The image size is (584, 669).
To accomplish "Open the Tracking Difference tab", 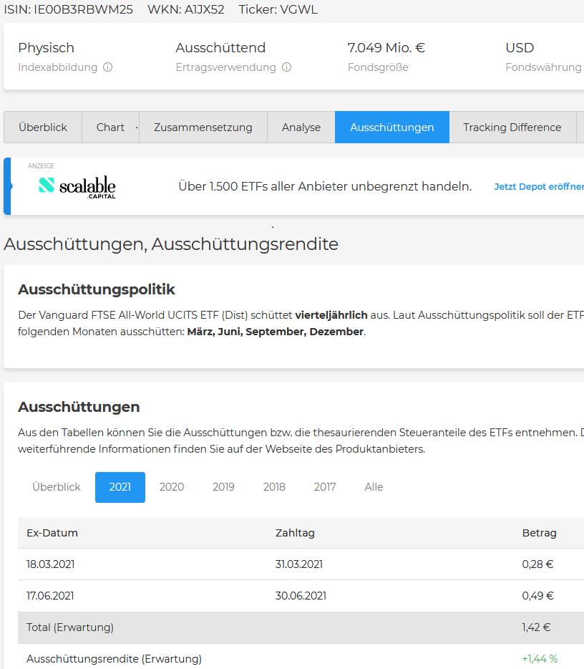I will coord(512,127).
